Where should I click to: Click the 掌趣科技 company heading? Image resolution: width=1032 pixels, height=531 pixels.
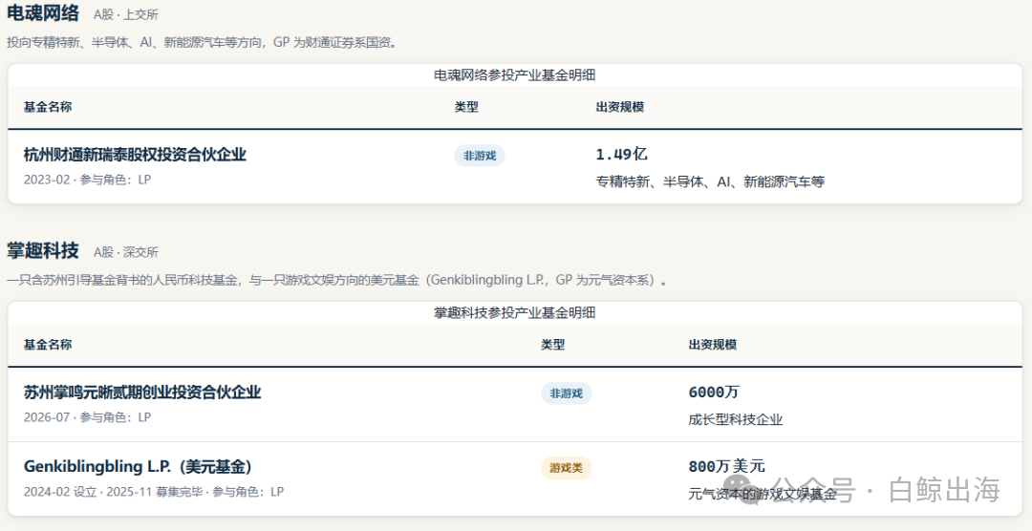pos(43,250)
